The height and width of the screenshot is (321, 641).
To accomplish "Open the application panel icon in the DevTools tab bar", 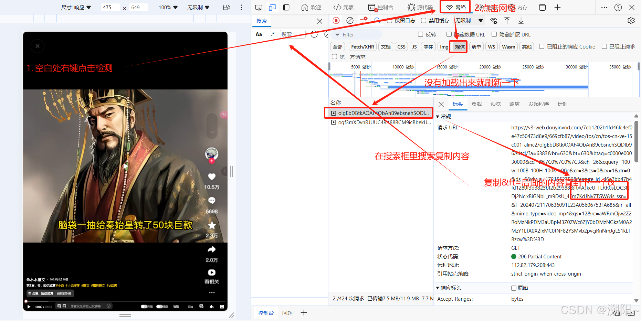I will point(542,7).
